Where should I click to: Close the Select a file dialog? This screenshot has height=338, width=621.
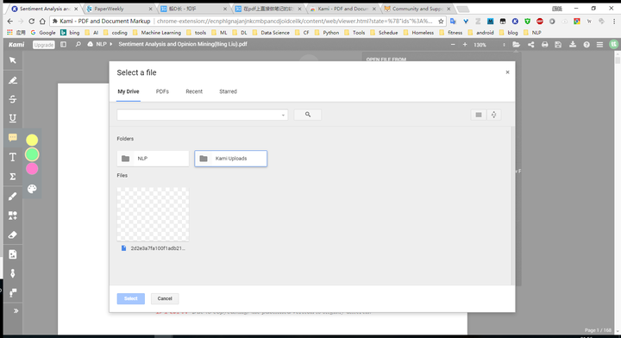tap(507, 72)
